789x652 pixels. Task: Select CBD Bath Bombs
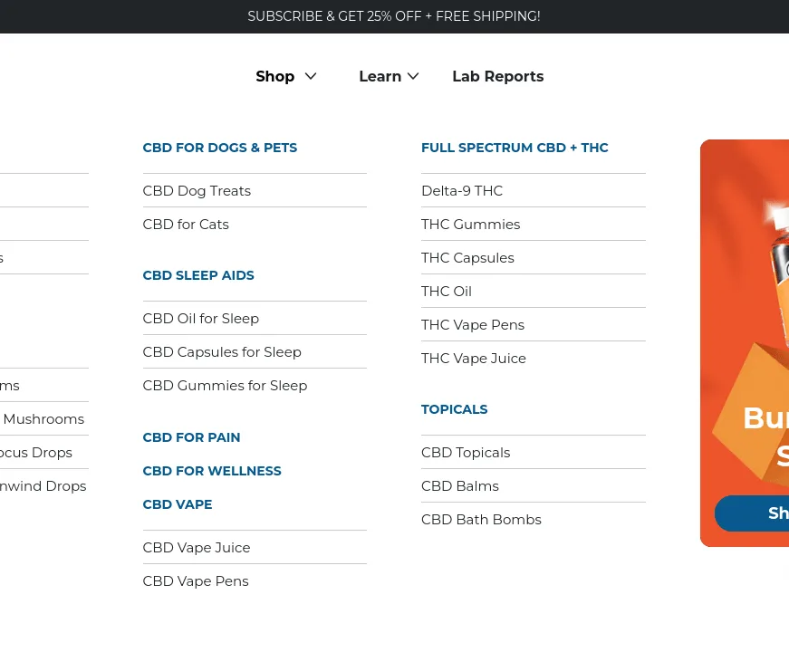[x=481, y=520]
